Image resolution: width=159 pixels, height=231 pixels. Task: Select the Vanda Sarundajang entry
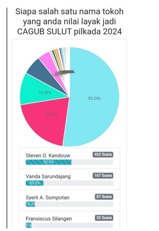click(69, 179)
